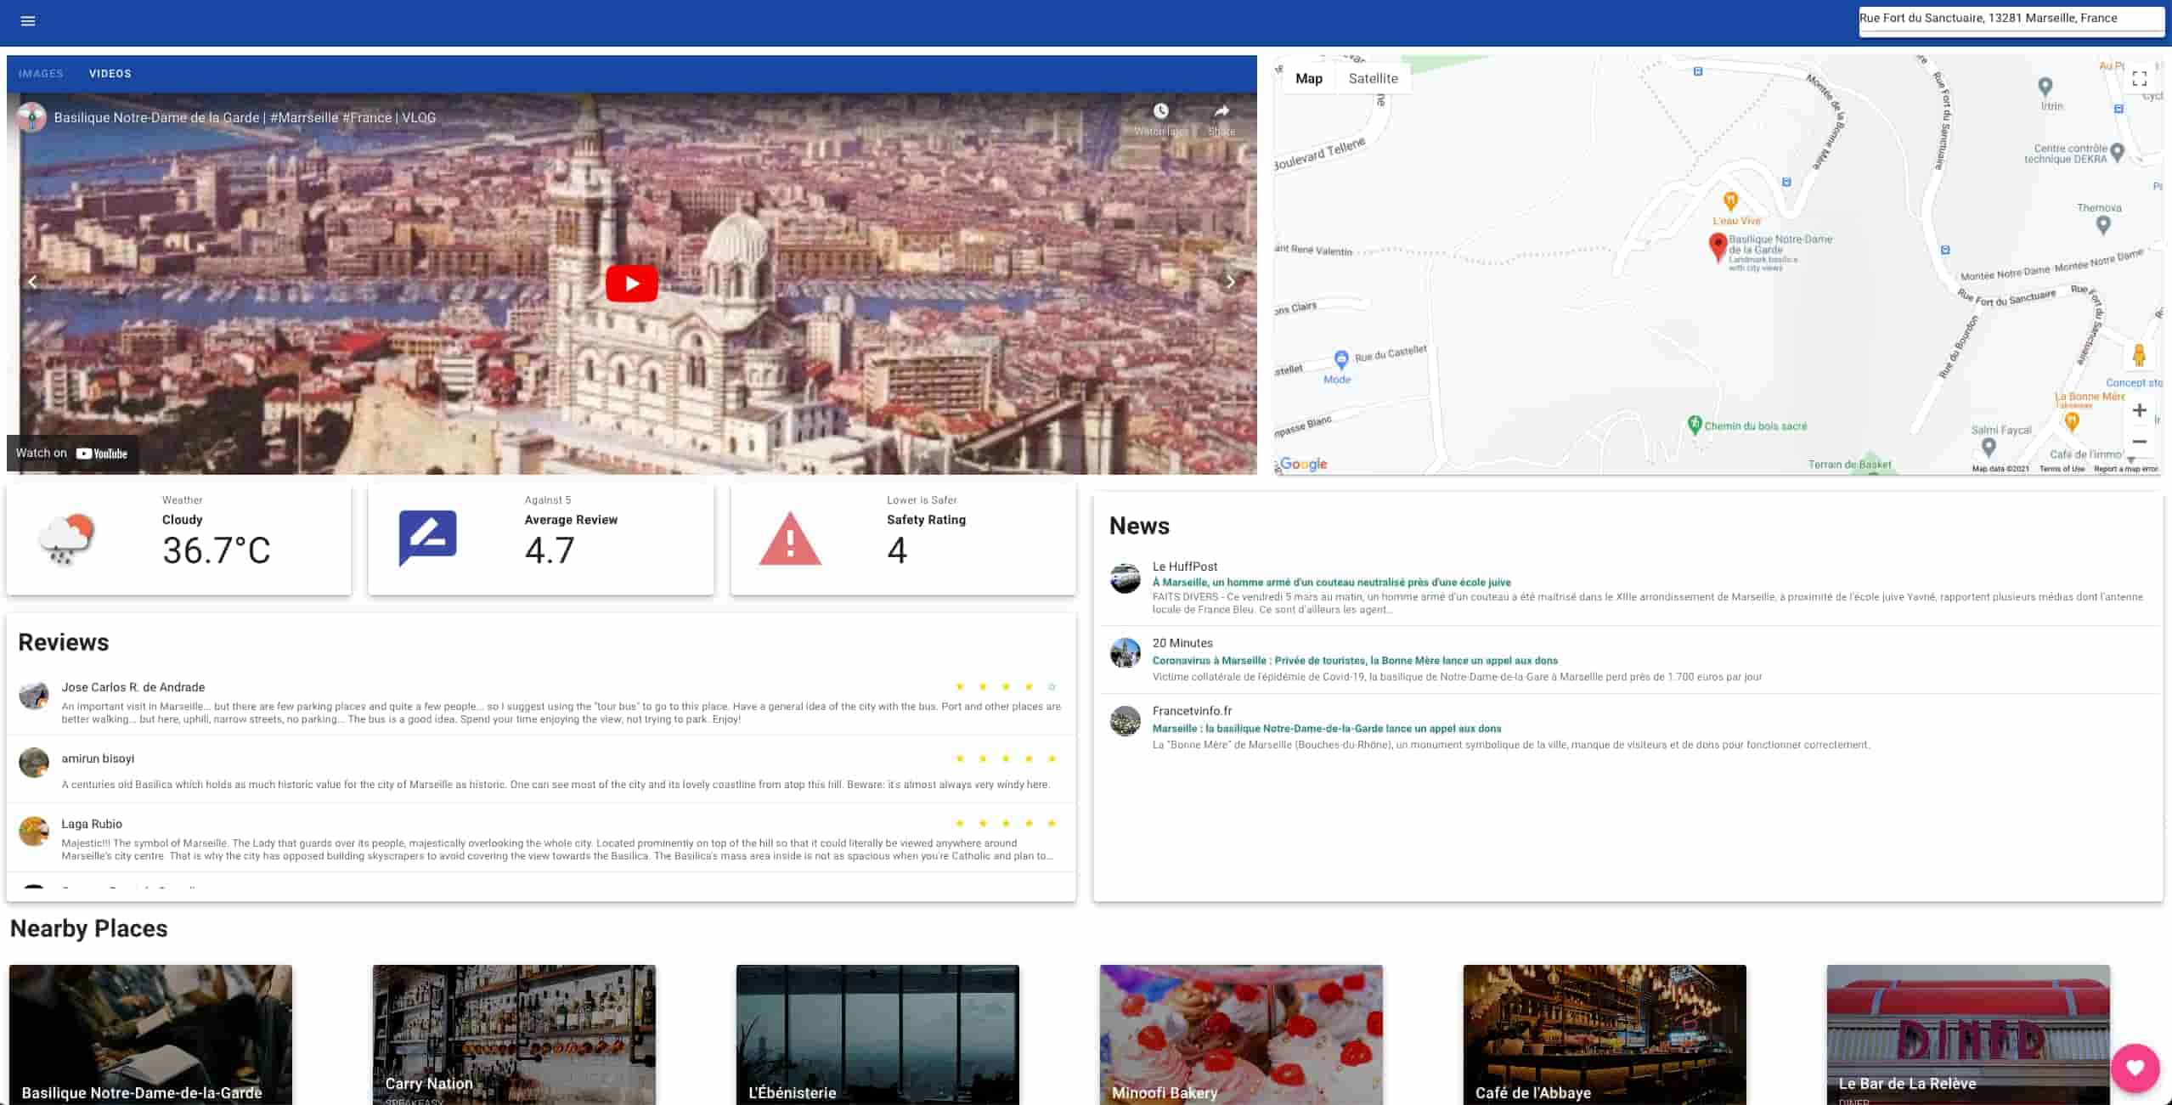The height and width of the screenshot is (1105, 2172).
Task: Go to previous video with left arrow
Action: click(33, 282)
